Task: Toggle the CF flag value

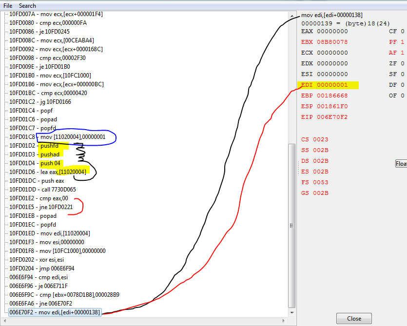Action: [403, 31]
